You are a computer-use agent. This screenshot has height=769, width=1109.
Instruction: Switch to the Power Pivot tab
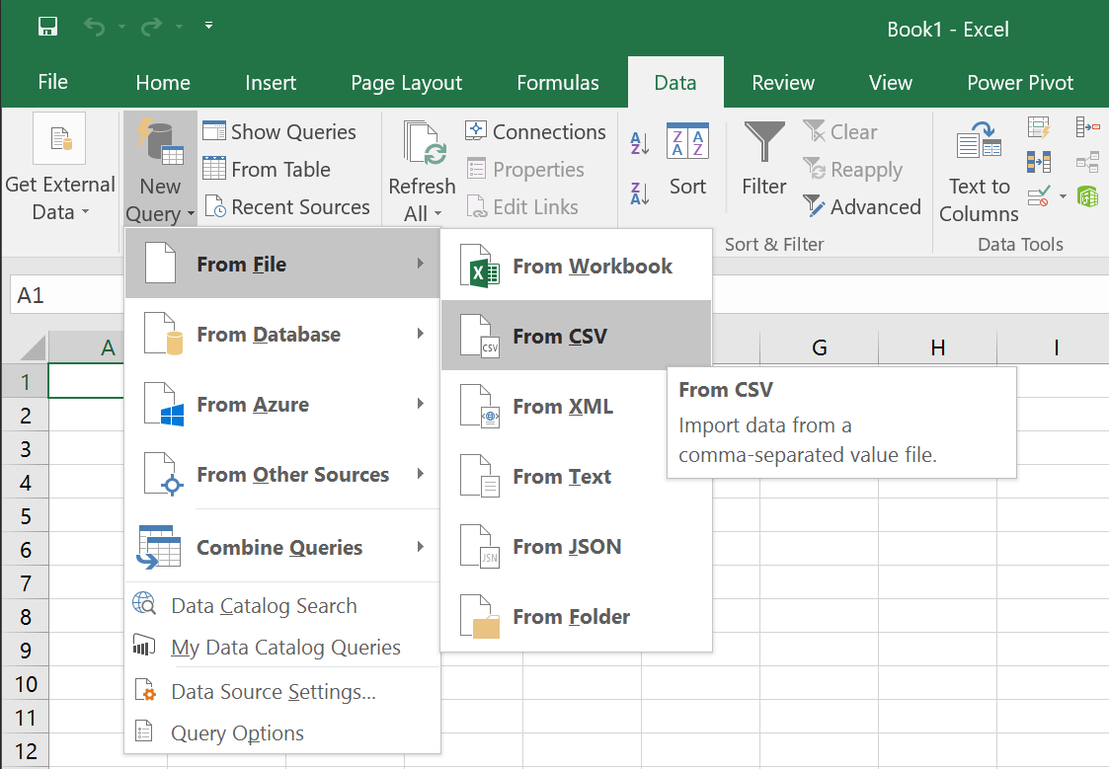pyautogui.click(x=1019, y=83)
